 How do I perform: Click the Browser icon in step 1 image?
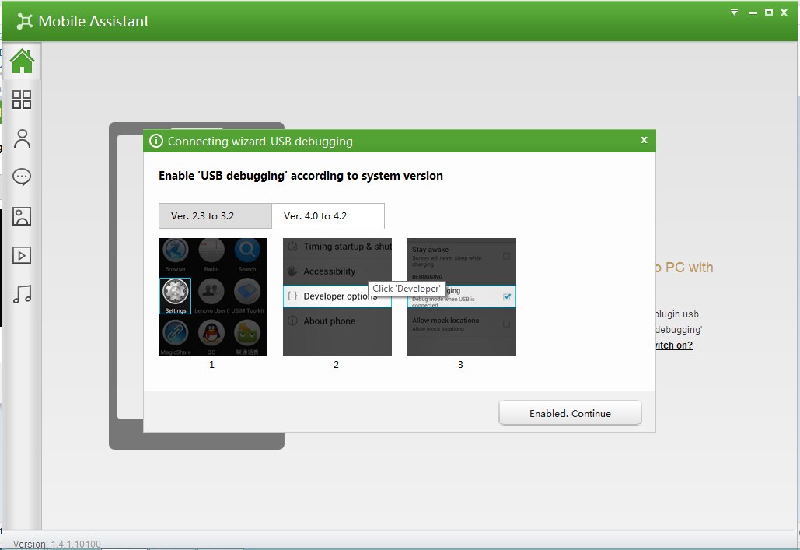pyautogui.click(x=176, y=250)
